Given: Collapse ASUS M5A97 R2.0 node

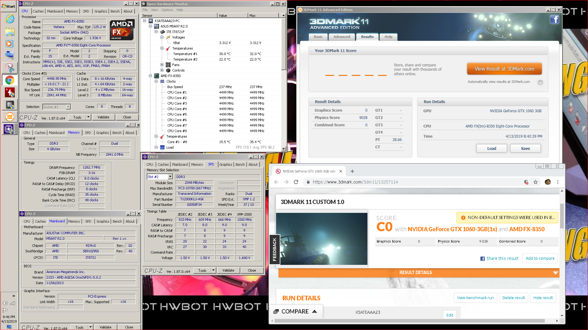Looking at the screenshot, I should 150,26.
